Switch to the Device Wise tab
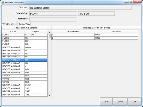The height and width of the screenshot is (107, 143). pos(24,24)
